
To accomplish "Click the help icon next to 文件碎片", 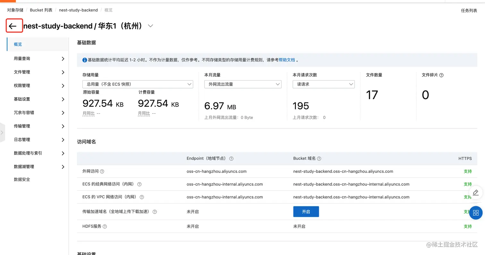I will point(441,75).
